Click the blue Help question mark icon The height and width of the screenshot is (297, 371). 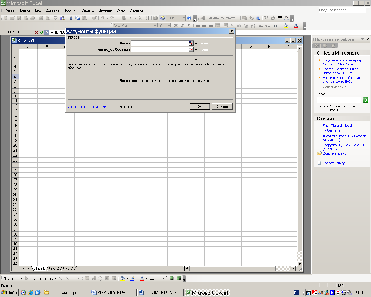189,18
